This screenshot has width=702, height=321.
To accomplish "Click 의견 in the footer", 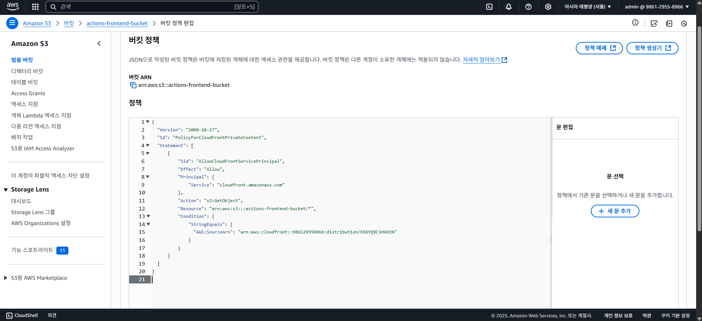I will (x=52, y=316).
